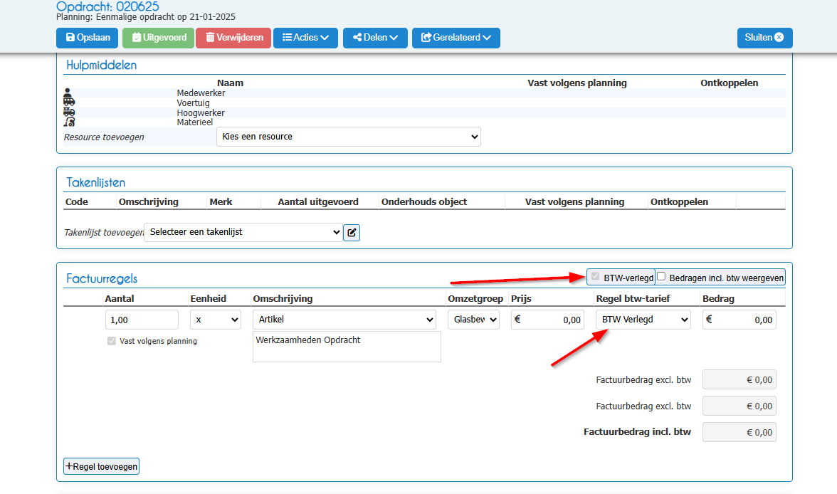837x494 pixels.
Task: Click the Prijs price field
Action: click(548, 320)
